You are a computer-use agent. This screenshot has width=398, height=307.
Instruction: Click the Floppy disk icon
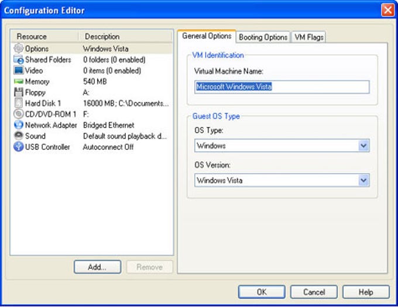click(x=18, y=92)
